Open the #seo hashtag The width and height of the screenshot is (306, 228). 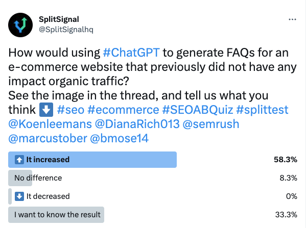pyautogui.click(x=70, y=110)
